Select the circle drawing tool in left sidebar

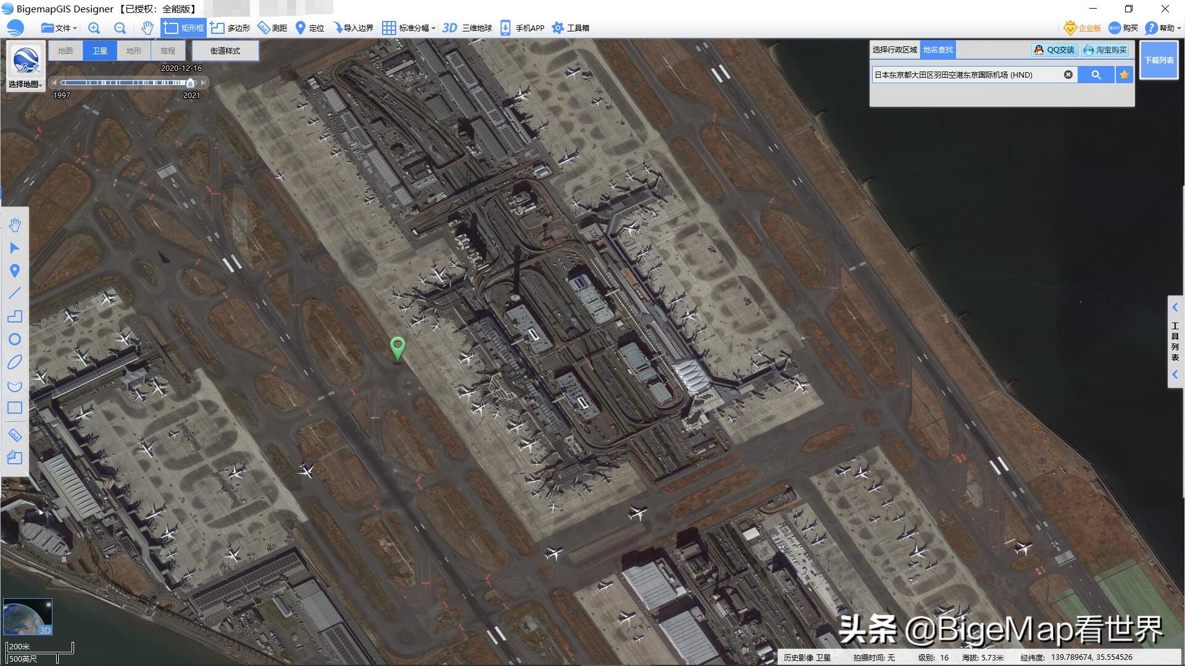[x=15, y=339]
